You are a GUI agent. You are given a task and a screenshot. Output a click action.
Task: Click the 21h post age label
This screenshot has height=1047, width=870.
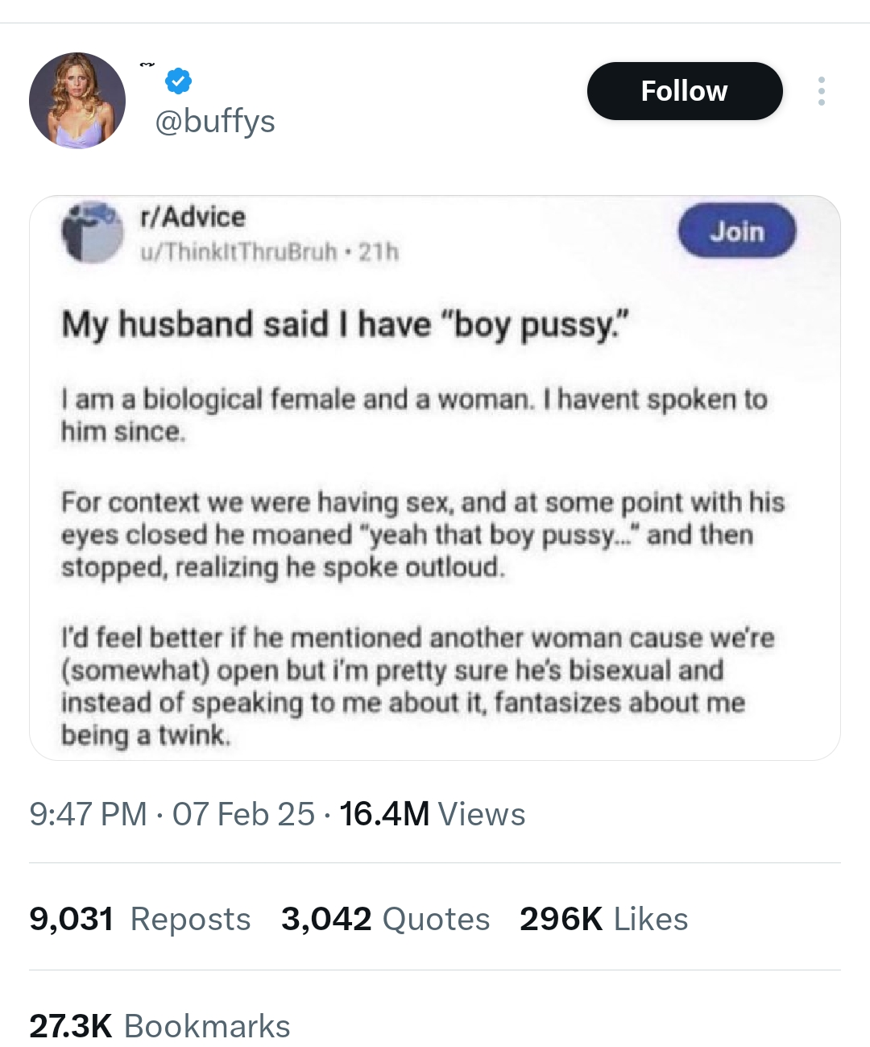click(x=379, y=252)
